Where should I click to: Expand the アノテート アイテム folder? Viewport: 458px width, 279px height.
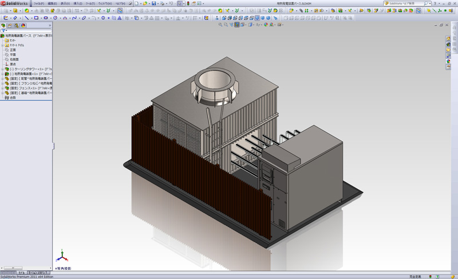[2, 45]
